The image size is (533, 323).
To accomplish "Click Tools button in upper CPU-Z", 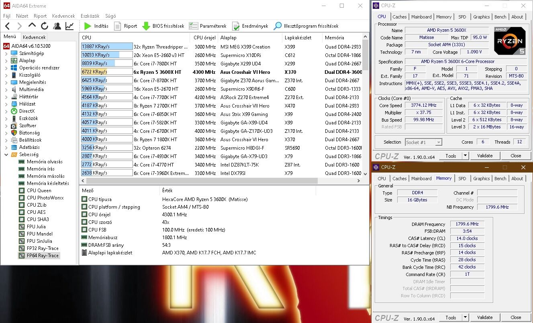I will pyautogui.click(x=451, y=156).
